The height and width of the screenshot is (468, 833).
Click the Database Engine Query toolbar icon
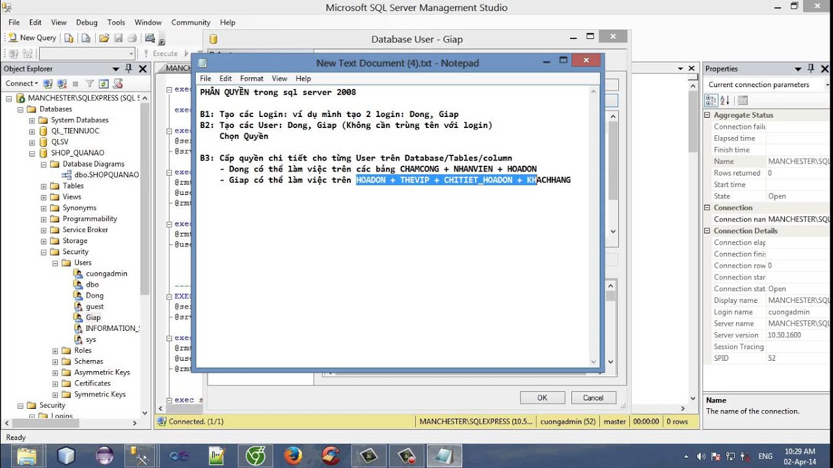click(x=70, y=38)
